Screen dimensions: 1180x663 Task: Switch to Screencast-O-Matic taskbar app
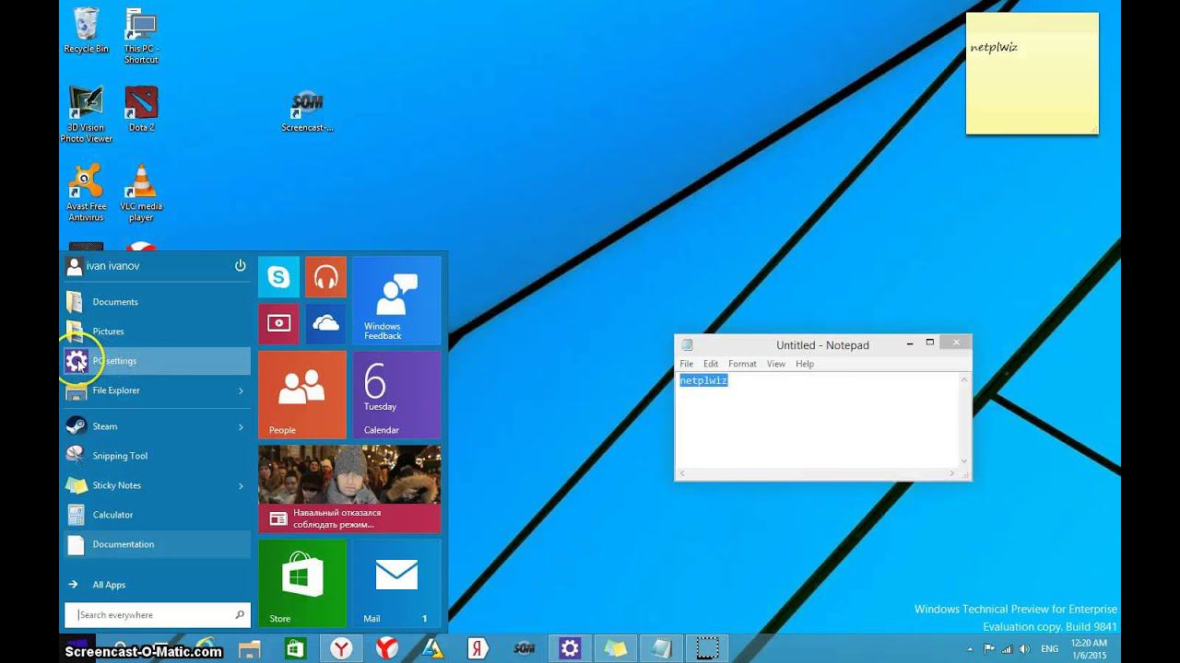pos(524,648)
